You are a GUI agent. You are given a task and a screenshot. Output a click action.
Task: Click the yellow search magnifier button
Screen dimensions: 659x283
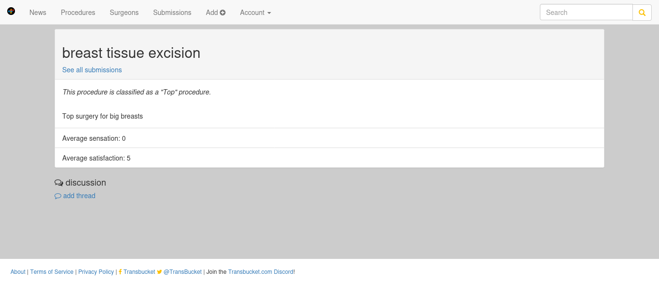pyautogui.click(x=642, y=13)
